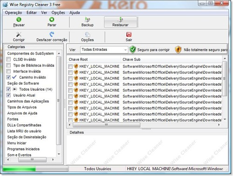Click results horizontal scroll right arrow
Image resolution: width=233 pixels, height=176 pixels.
219,125
